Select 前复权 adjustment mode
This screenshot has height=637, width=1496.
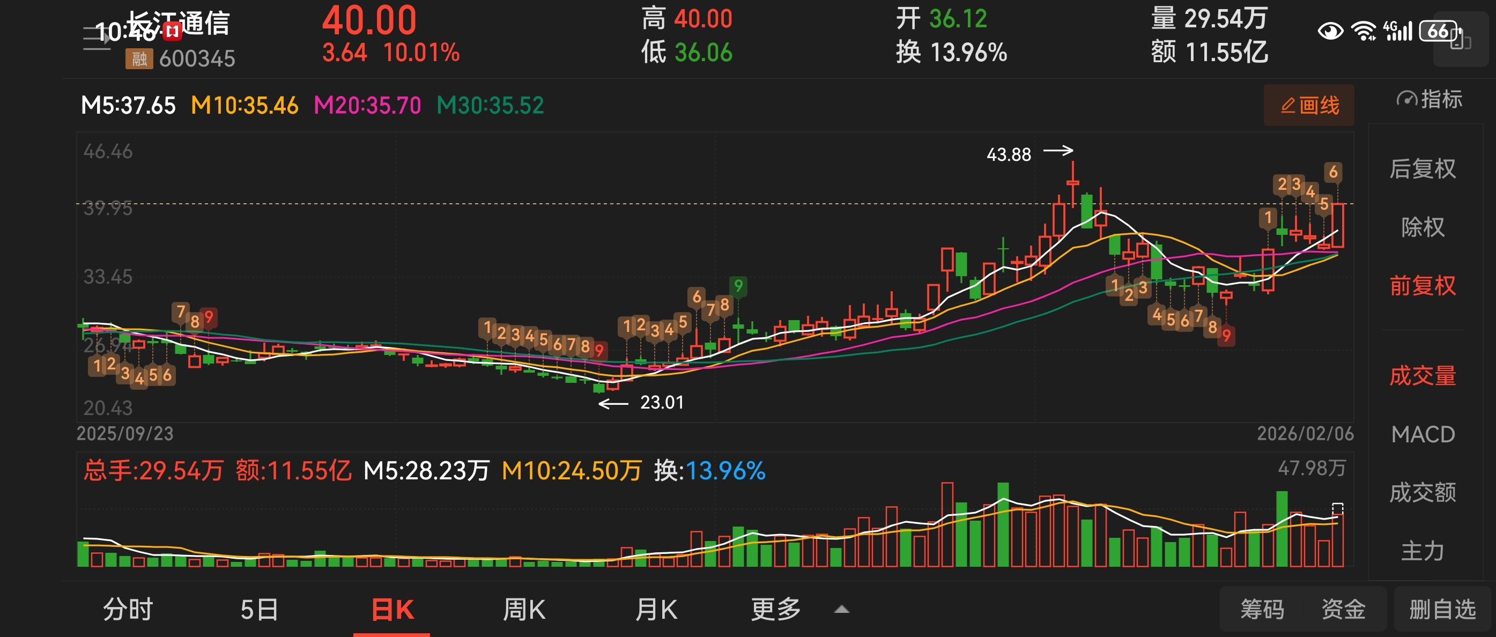pos(1422,286)
